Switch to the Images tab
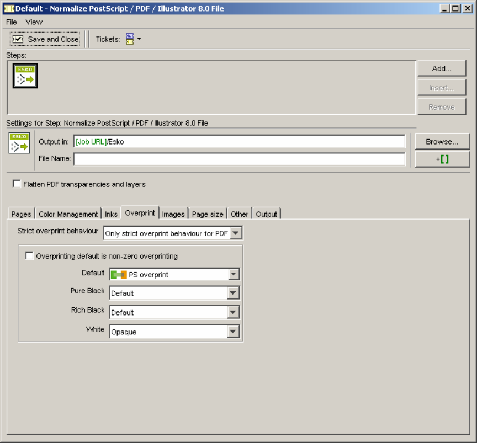 coord(173,214)
